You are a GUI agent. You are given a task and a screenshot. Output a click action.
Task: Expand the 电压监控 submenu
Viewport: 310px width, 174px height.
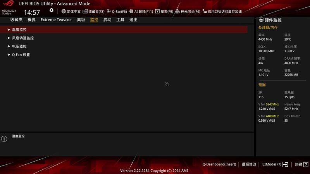click(x=19, y=47)
